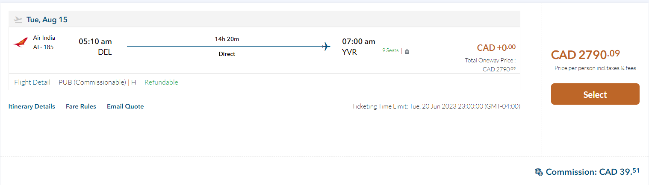Click the AI - 185 flight number
Viewport: 649px width, 185px height.
(x=43, y=47)
